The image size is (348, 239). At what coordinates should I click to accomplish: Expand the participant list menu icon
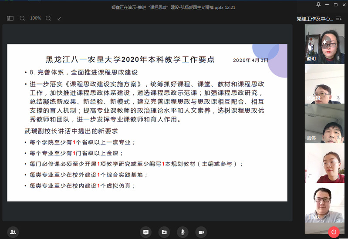339,19
